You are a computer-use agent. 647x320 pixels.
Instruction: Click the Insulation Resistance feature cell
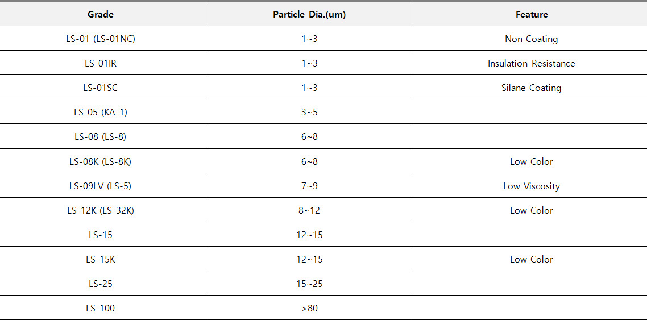pos(531,64)
